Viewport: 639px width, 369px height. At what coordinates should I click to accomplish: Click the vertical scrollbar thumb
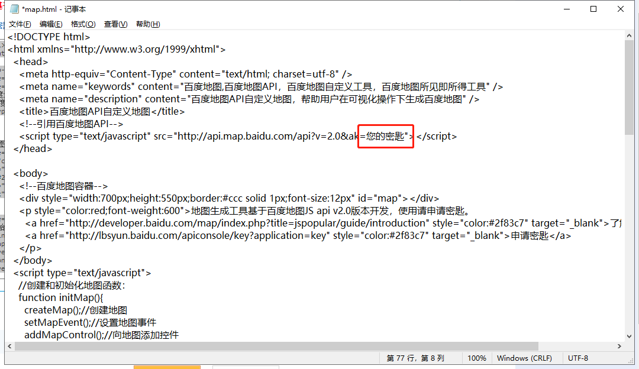pyautogui.click(x=629, y=88)
